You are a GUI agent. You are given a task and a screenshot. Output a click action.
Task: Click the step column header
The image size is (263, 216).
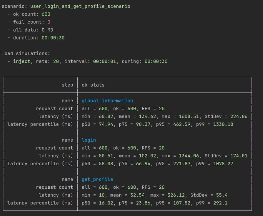click(x=67, y=85)
